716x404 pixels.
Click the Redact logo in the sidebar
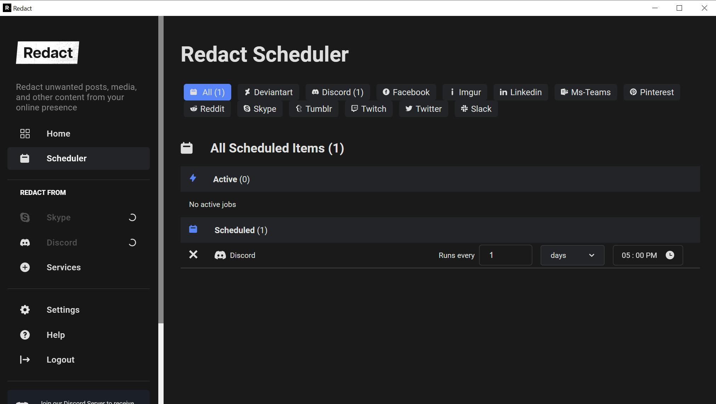pyautogui.click(x=47, y=53)
